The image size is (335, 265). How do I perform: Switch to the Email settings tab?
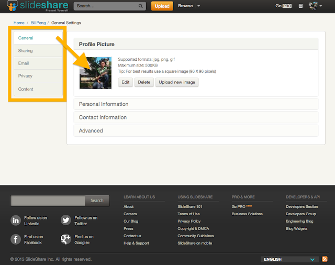tap(38, 63)
